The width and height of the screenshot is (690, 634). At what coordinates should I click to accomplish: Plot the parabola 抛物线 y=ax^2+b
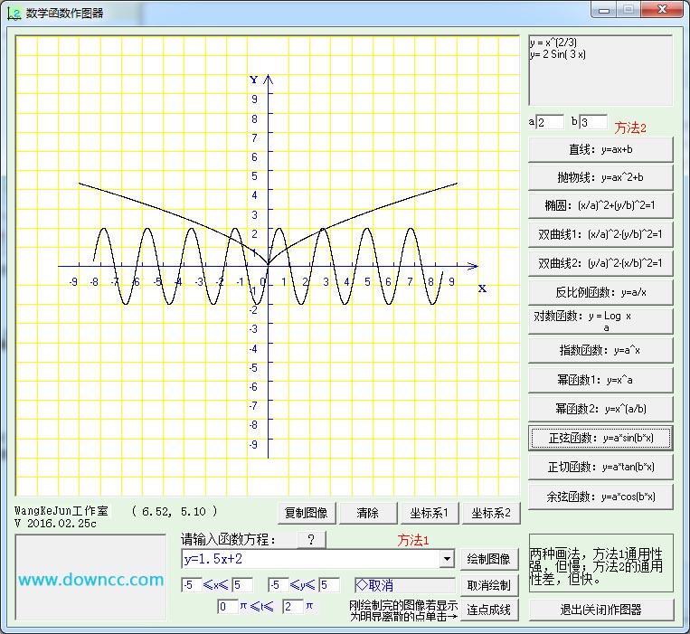[x=600, y=177]
